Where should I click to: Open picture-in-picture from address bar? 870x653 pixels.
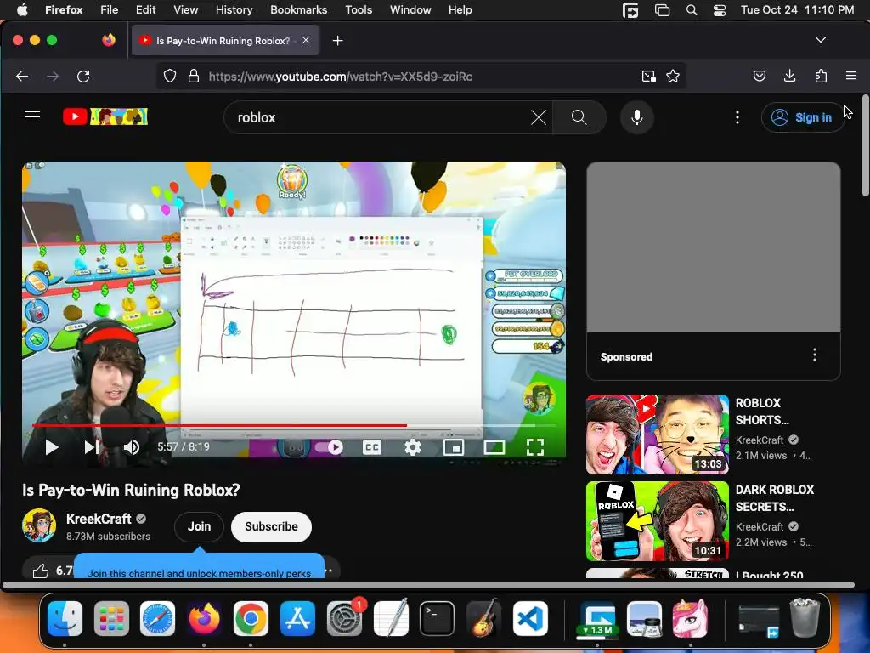click(648, 76)
